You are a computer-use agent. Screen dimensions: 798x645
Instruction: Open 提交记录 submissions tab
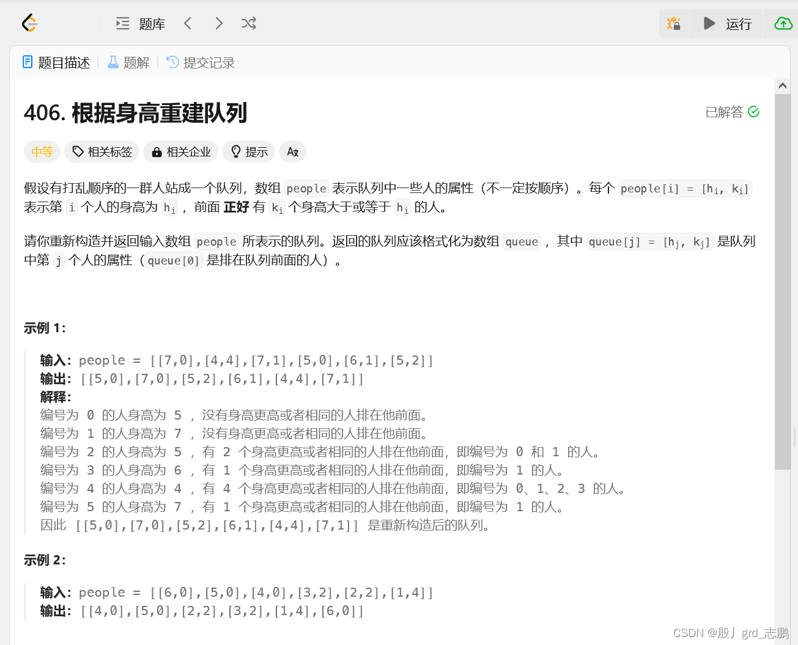pos(201,62)
